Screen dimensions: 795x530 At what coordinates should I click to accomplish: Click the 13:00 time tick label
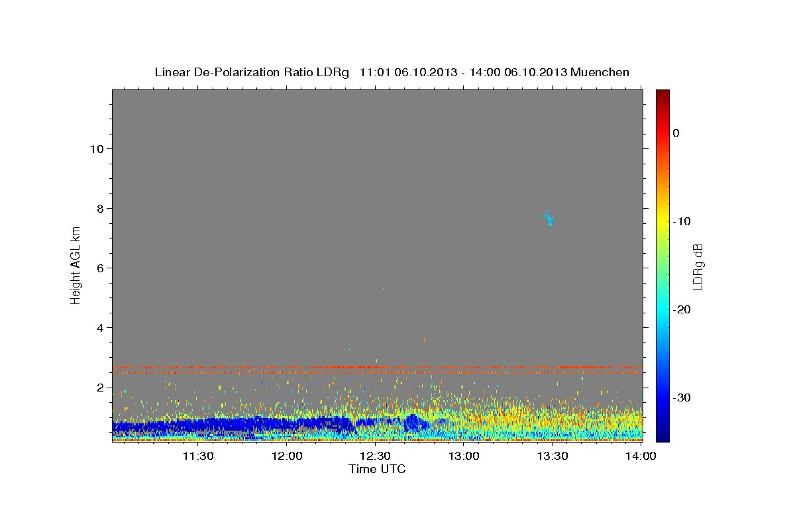coord(463,456)
